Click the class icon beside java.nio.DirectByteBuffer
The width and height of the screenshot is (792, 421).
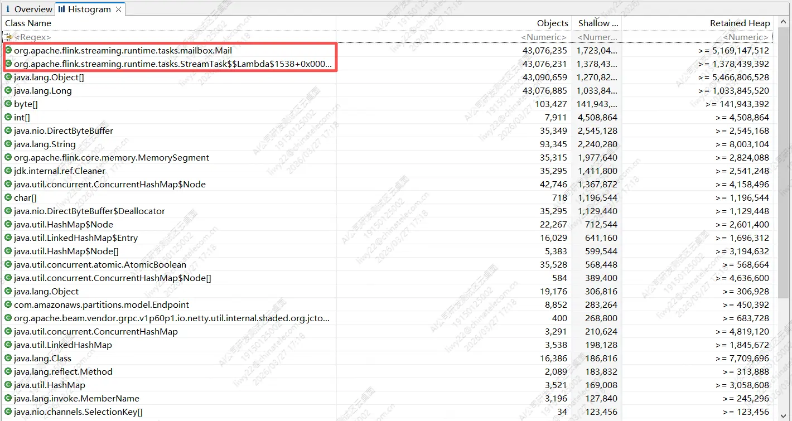pyautogui.click(x=8, y=130)
